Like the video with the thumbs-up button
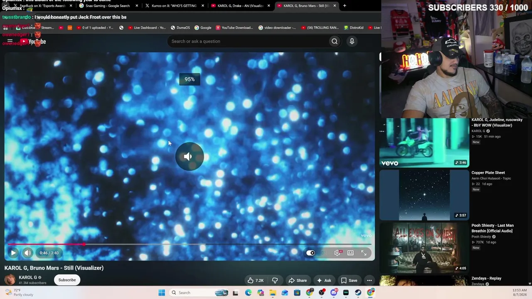This screenshot has width=532, height=299. pyautogui.click(x=256, y=280)
